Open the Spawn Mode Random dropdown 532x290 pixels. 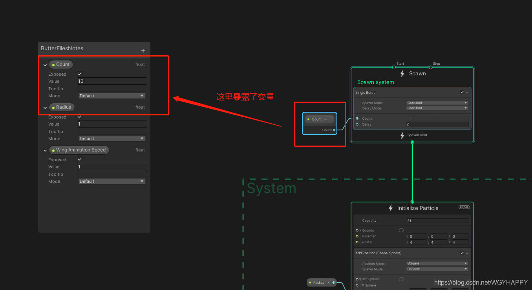point(437,269)
